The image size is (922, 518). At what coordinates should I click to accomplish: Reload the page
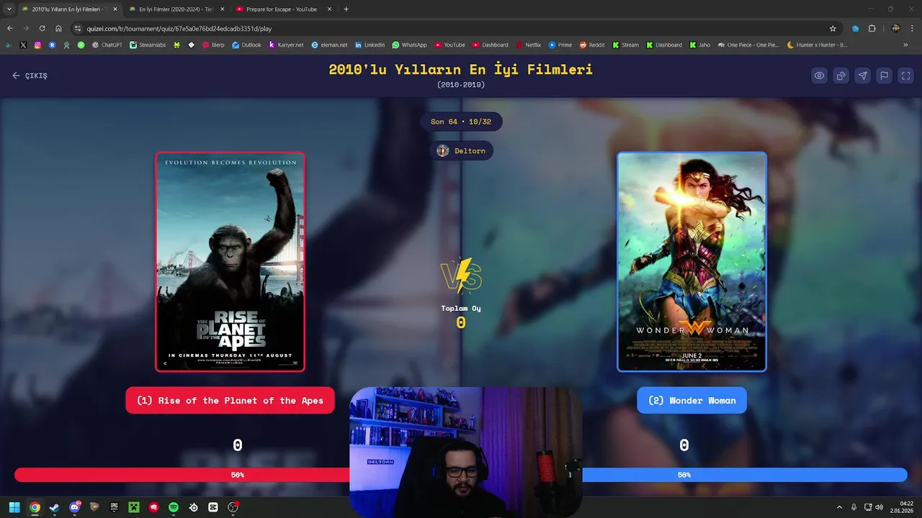tap(42, 29)
